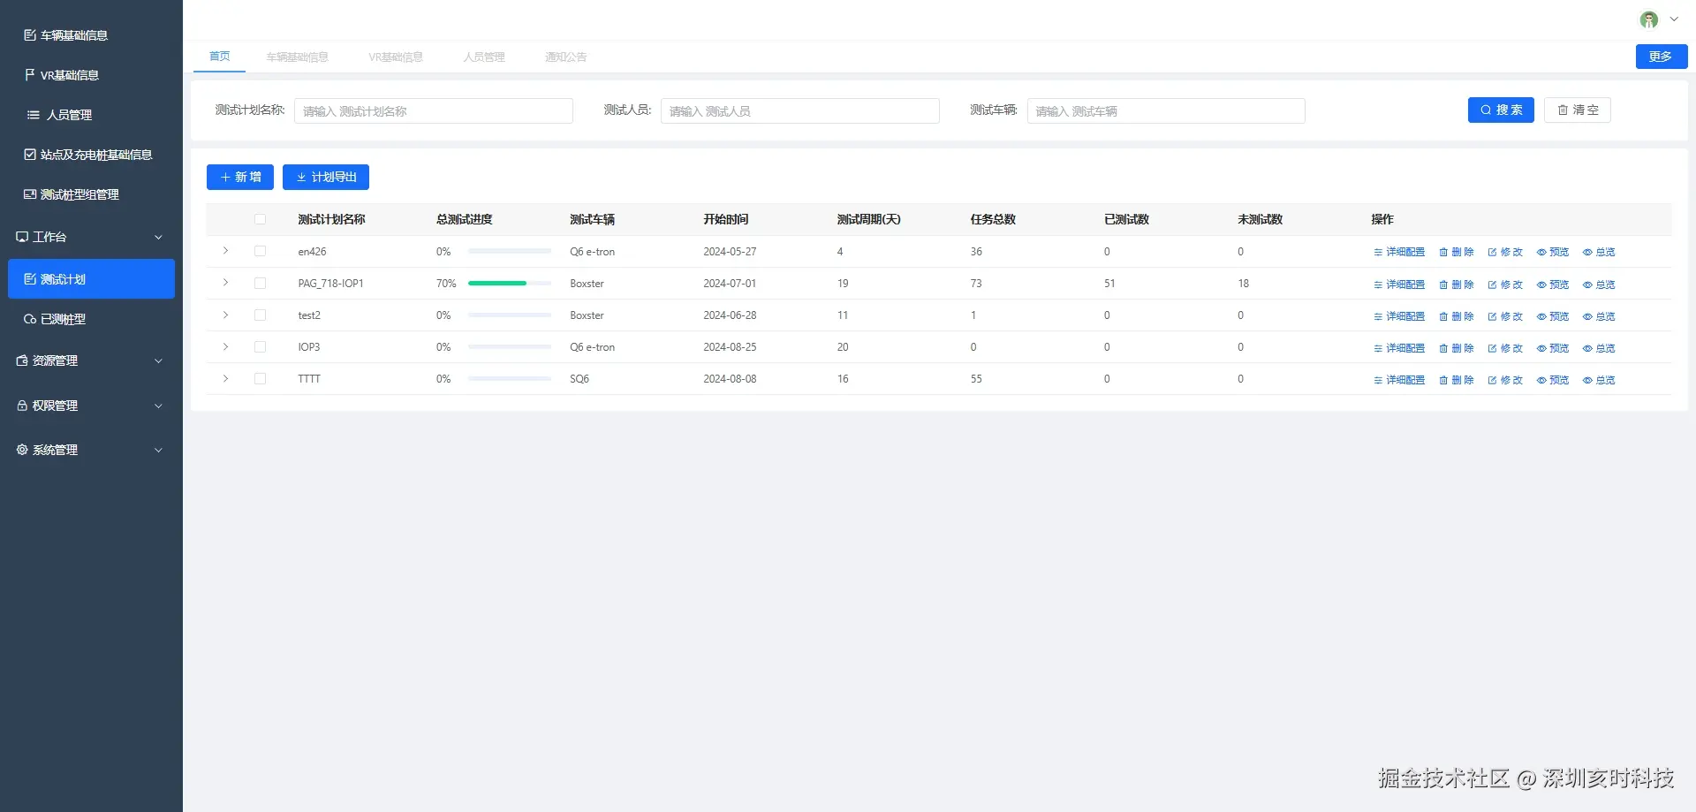Click the en426 progress bar

(x=510, y=252)
